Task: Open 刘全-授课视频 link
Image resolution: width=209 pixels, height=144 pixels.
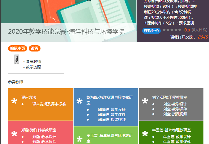Action: coord(175,114)
